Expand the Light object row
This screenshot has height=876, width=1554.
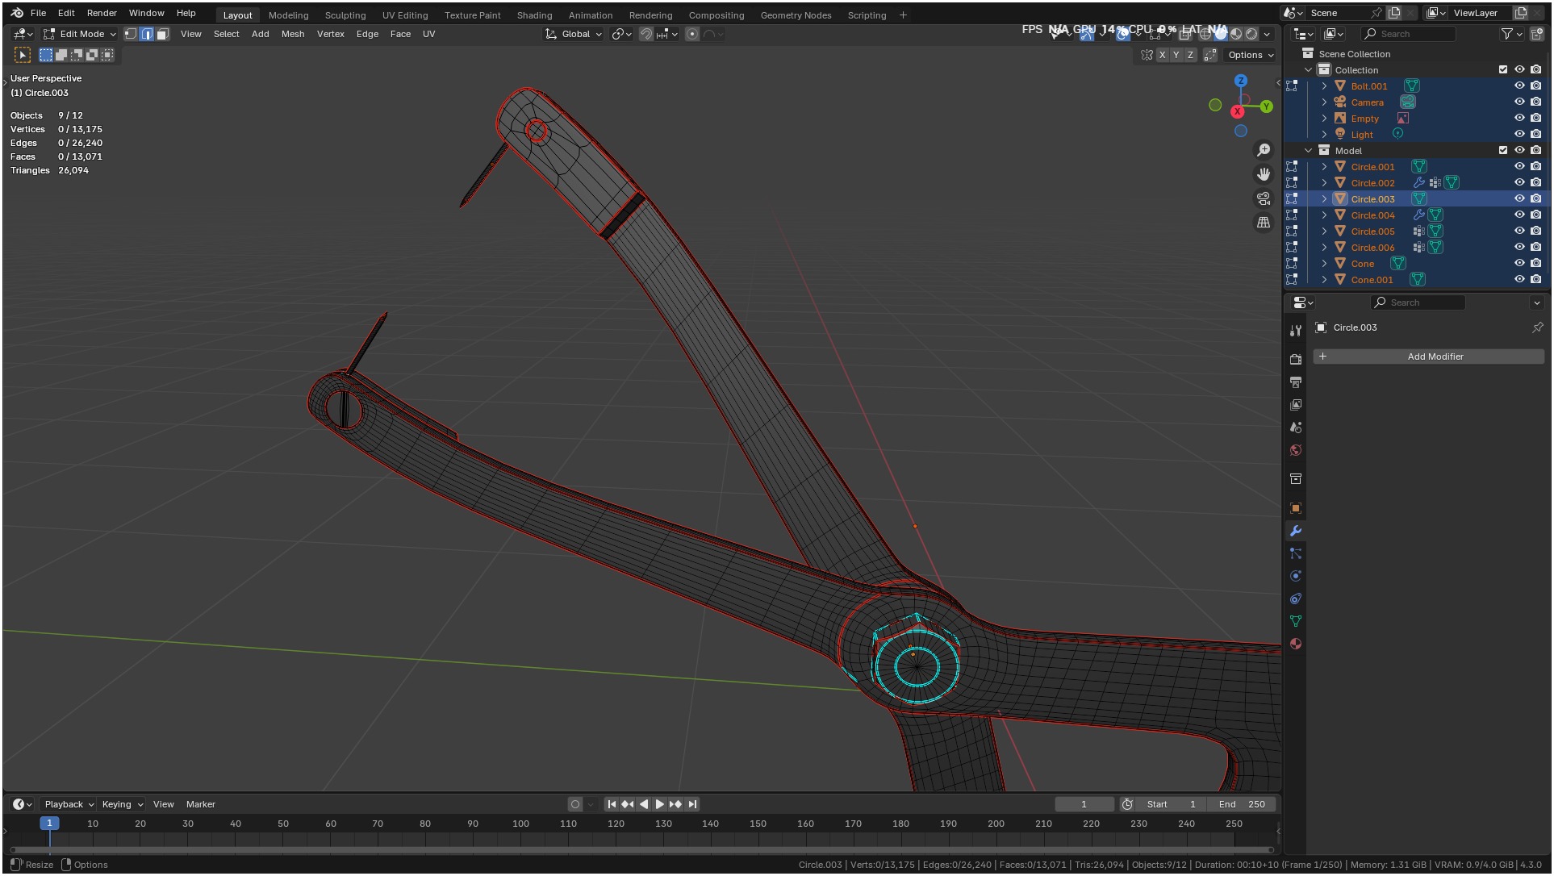click(1324, 135)
